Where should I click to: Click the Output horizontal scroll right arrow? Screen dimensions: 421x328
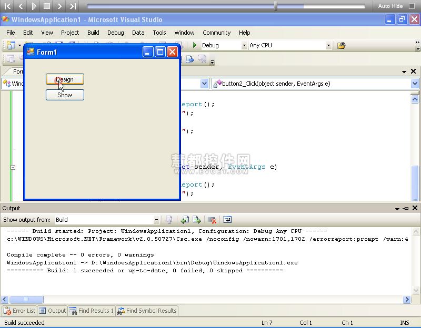click(x=407, y=299)
